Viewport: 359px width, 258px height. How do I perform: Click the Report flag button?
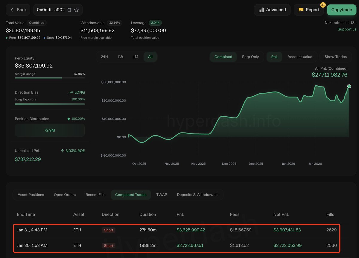(309, 10)
